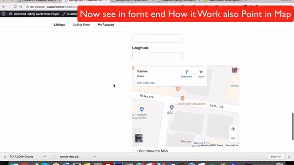
Task: Click the Longitude input field
Action: (157, 56)
